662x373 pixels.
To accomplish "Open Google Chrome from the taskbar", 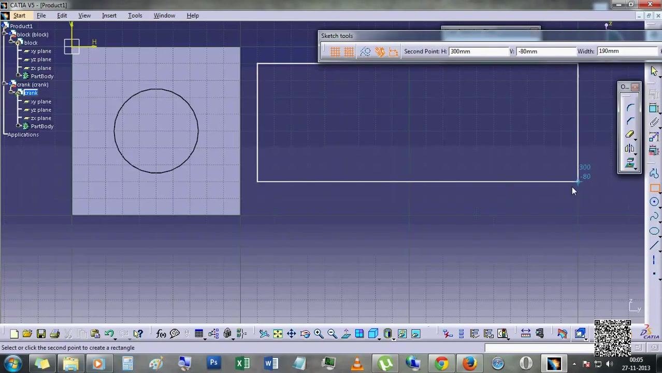I will [x=441, y=363].
